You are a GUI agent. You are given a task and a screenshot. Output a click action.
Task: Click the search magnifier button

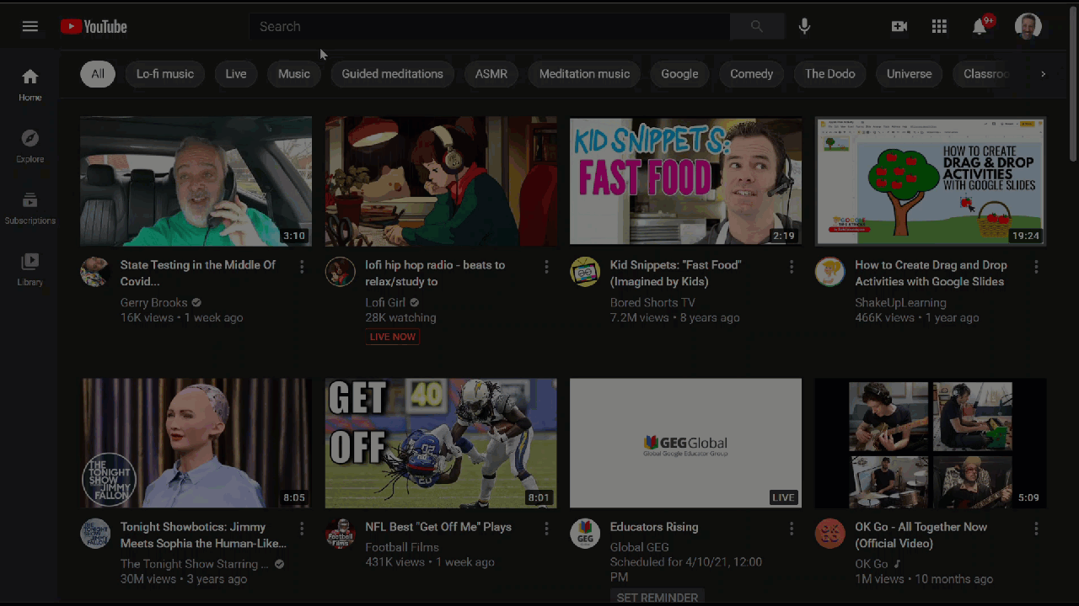coord(756,27)
